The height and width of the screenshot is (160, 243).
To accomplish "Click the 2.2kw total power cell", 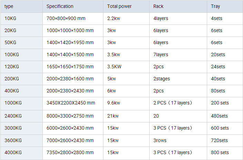I will 114,18.
